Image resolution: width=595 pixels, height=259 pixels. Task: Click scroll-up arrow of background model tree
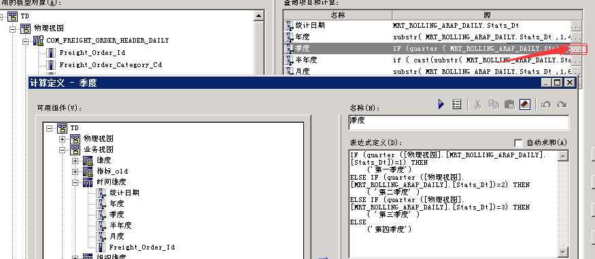[x=259, y=16]
